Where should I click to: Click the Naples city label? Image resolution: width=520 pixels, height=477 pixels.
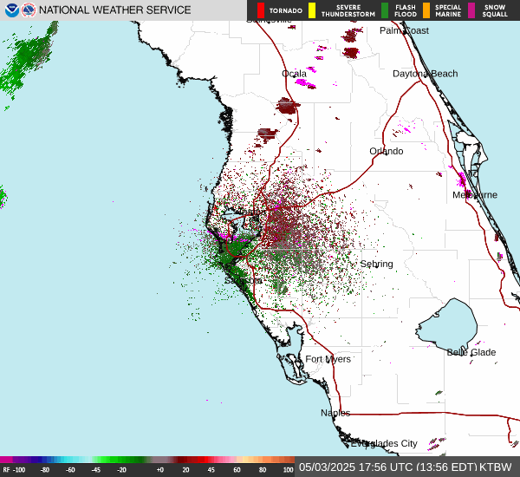[335, 413]
